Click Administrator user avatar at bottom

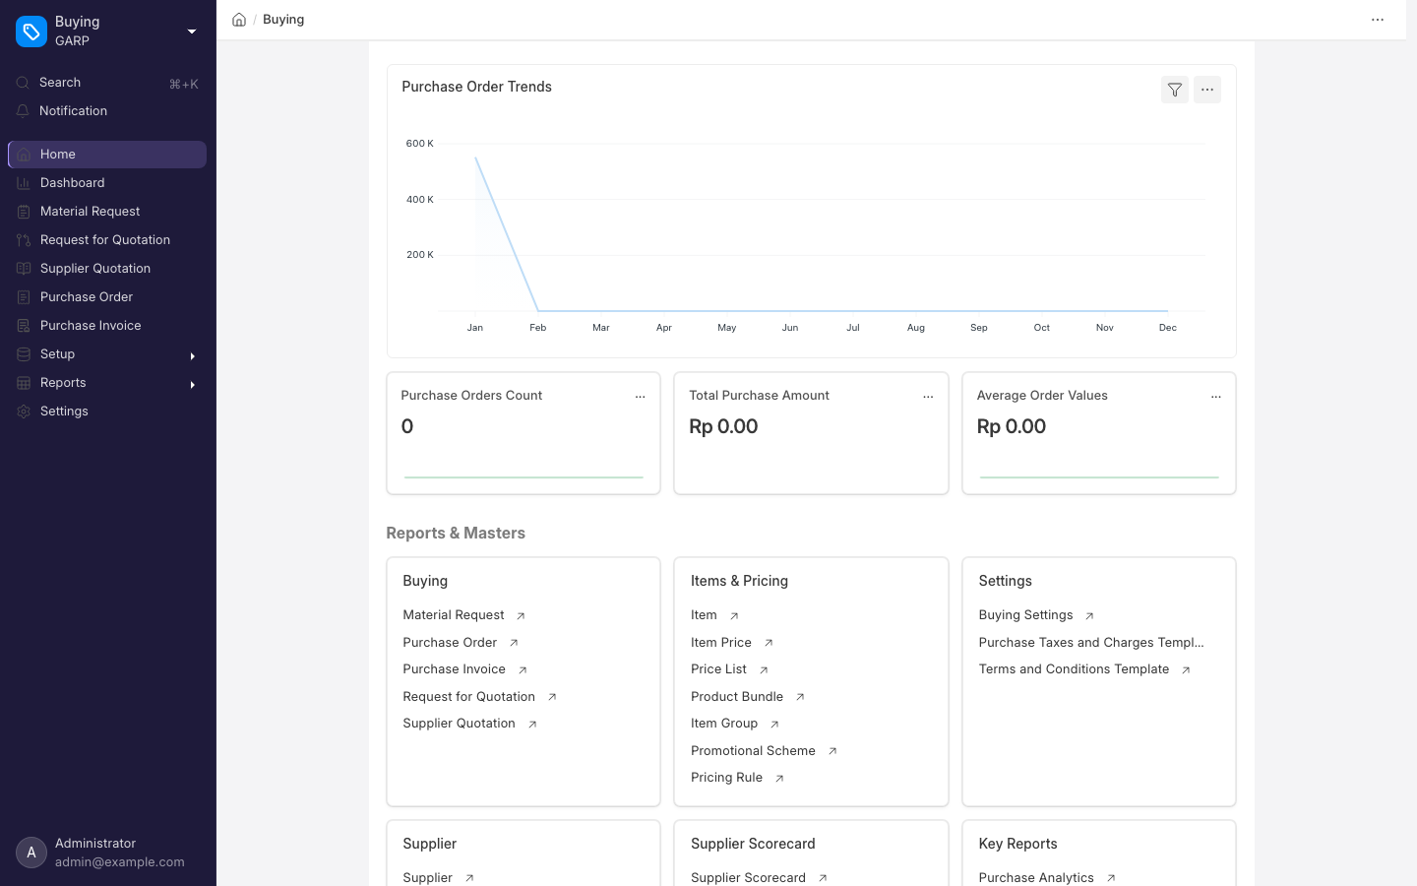(31, 853)
